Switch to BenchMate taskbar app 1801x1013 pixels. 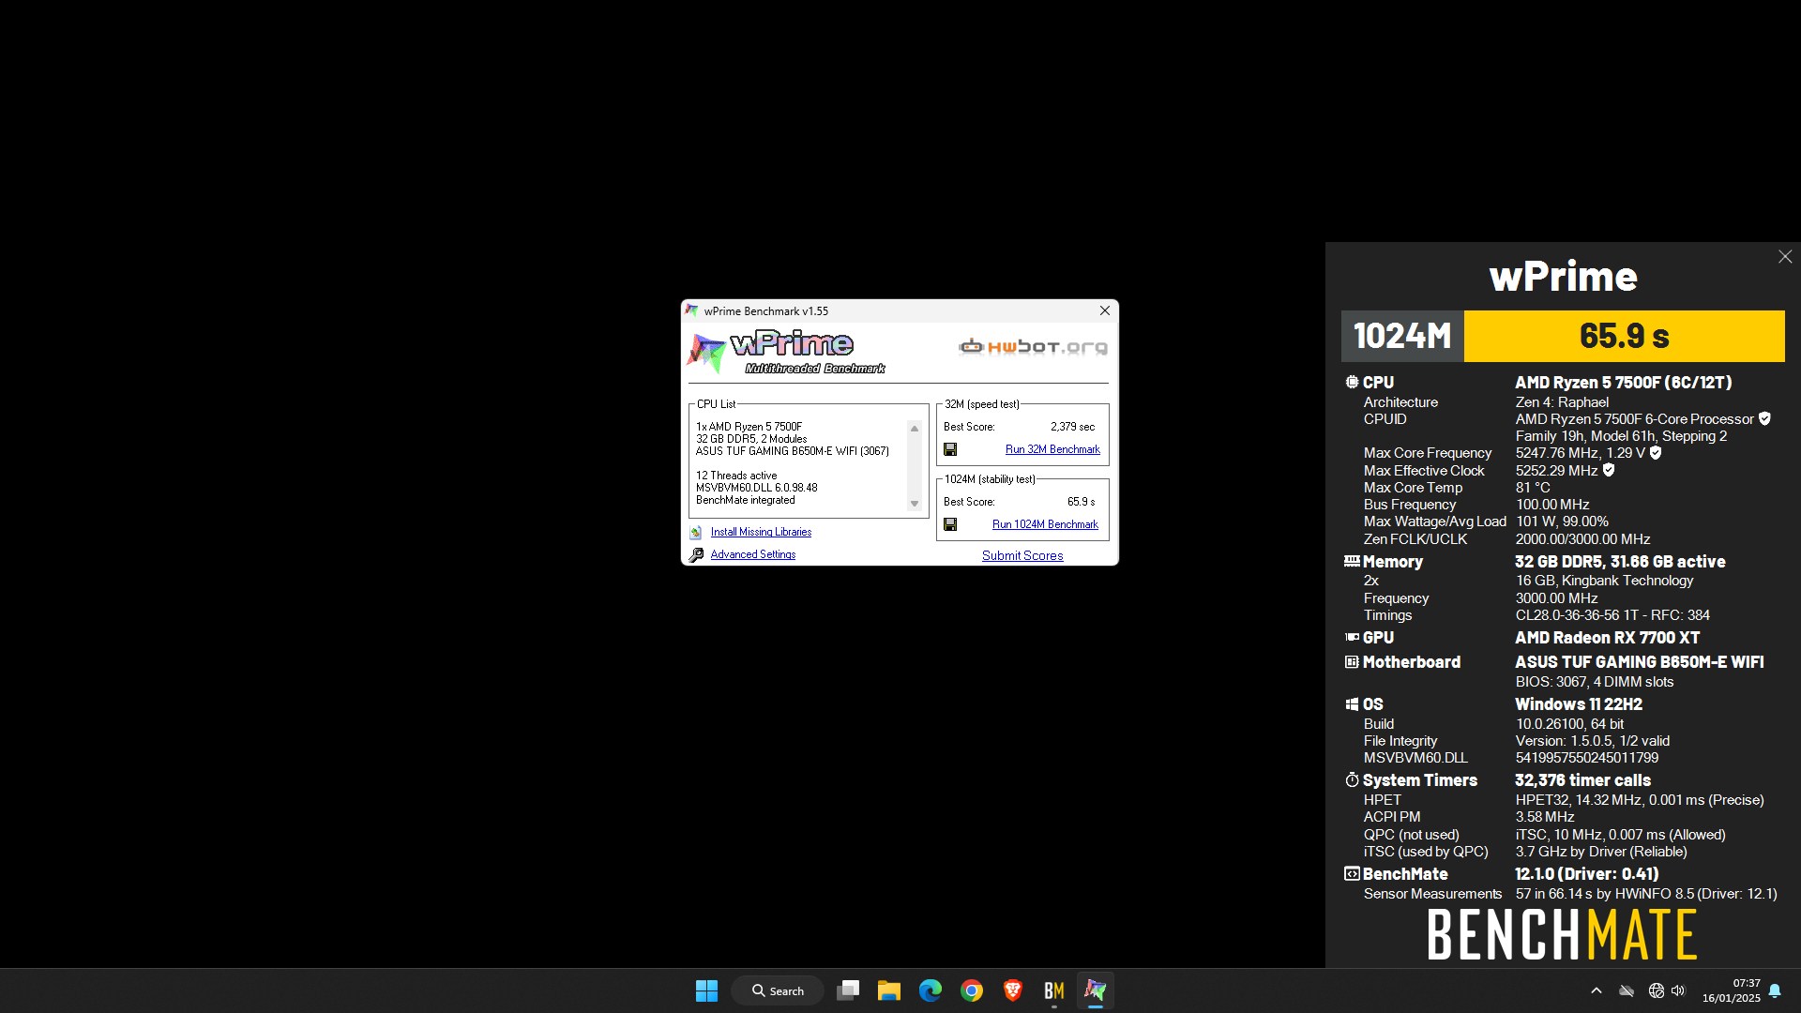1054,991
